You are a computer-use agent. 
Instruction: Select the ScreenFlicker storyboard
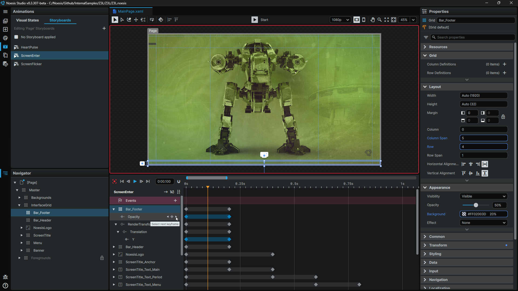click(x=60, y=64)
